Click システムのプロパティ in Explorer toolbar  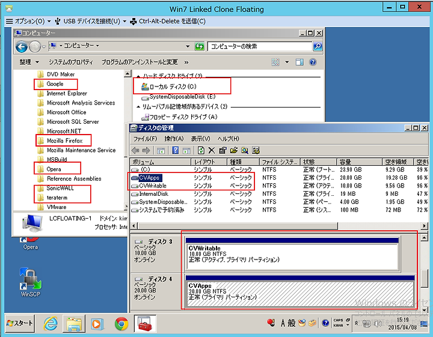point(71,62)
